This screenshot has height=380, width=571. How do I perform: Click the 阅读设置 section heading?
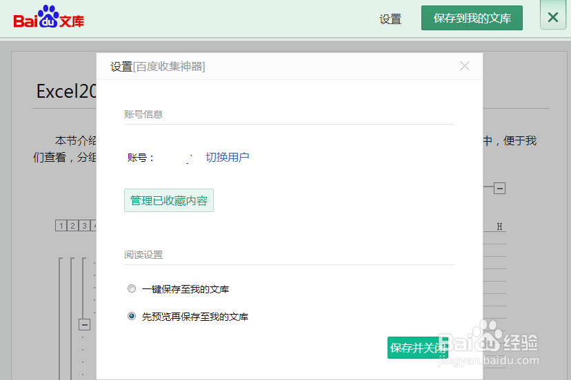coord(143,255)
